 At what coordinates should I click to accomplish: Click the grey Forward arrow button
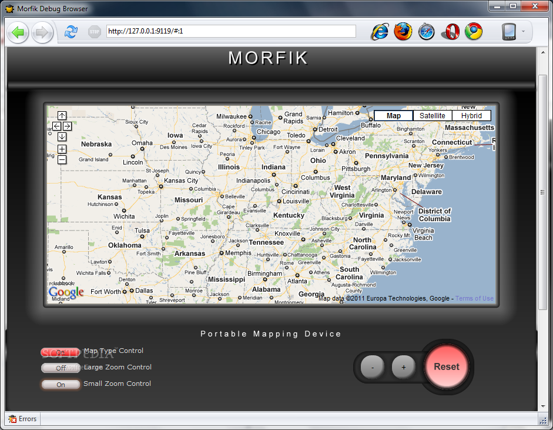coord(42,32)
